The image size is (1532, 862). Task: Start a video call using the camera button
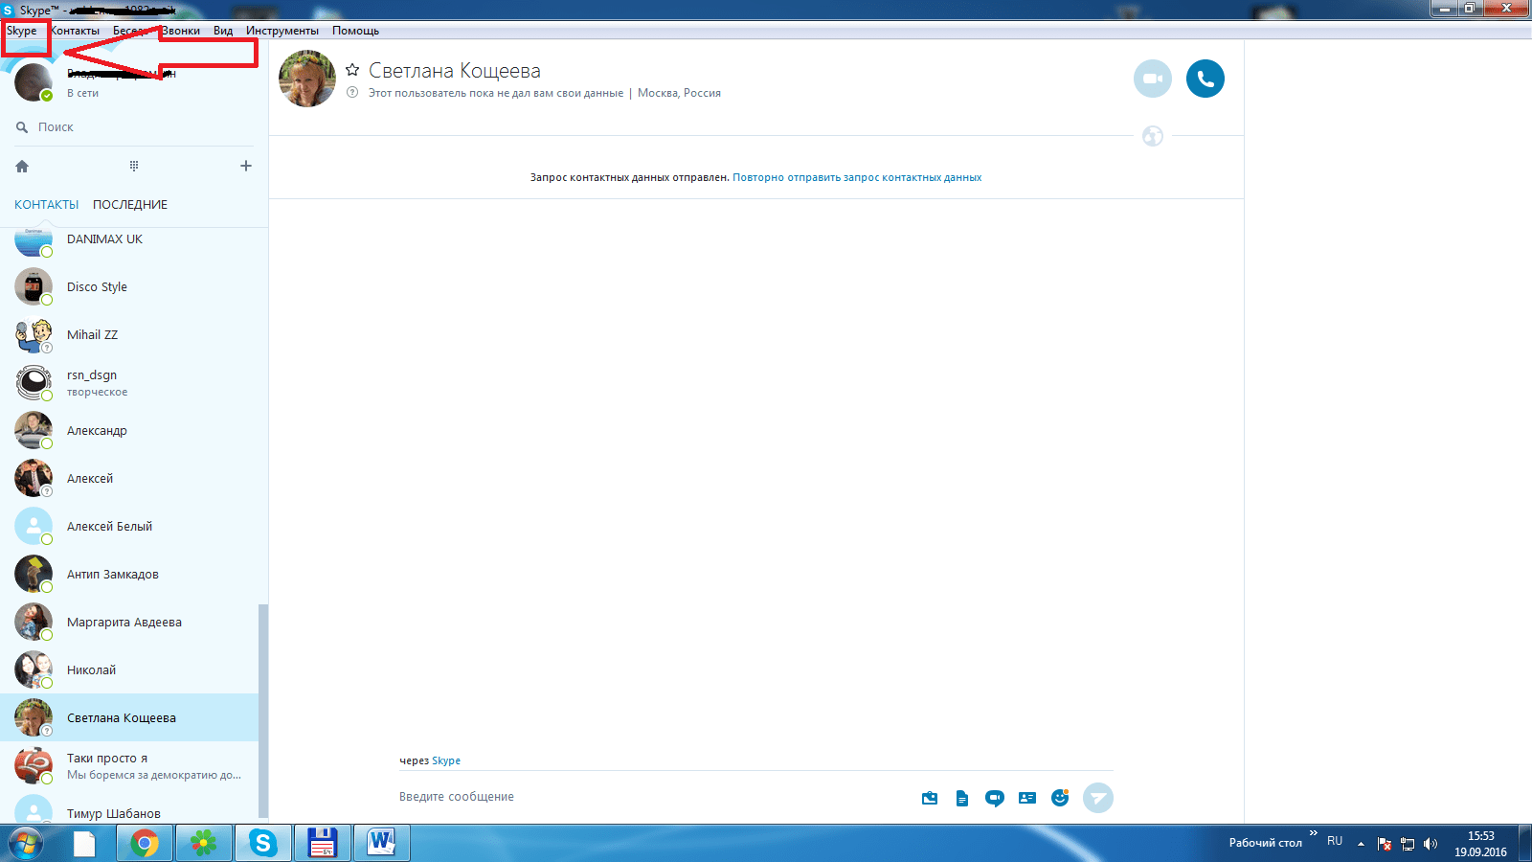(x=1152, y=79)
